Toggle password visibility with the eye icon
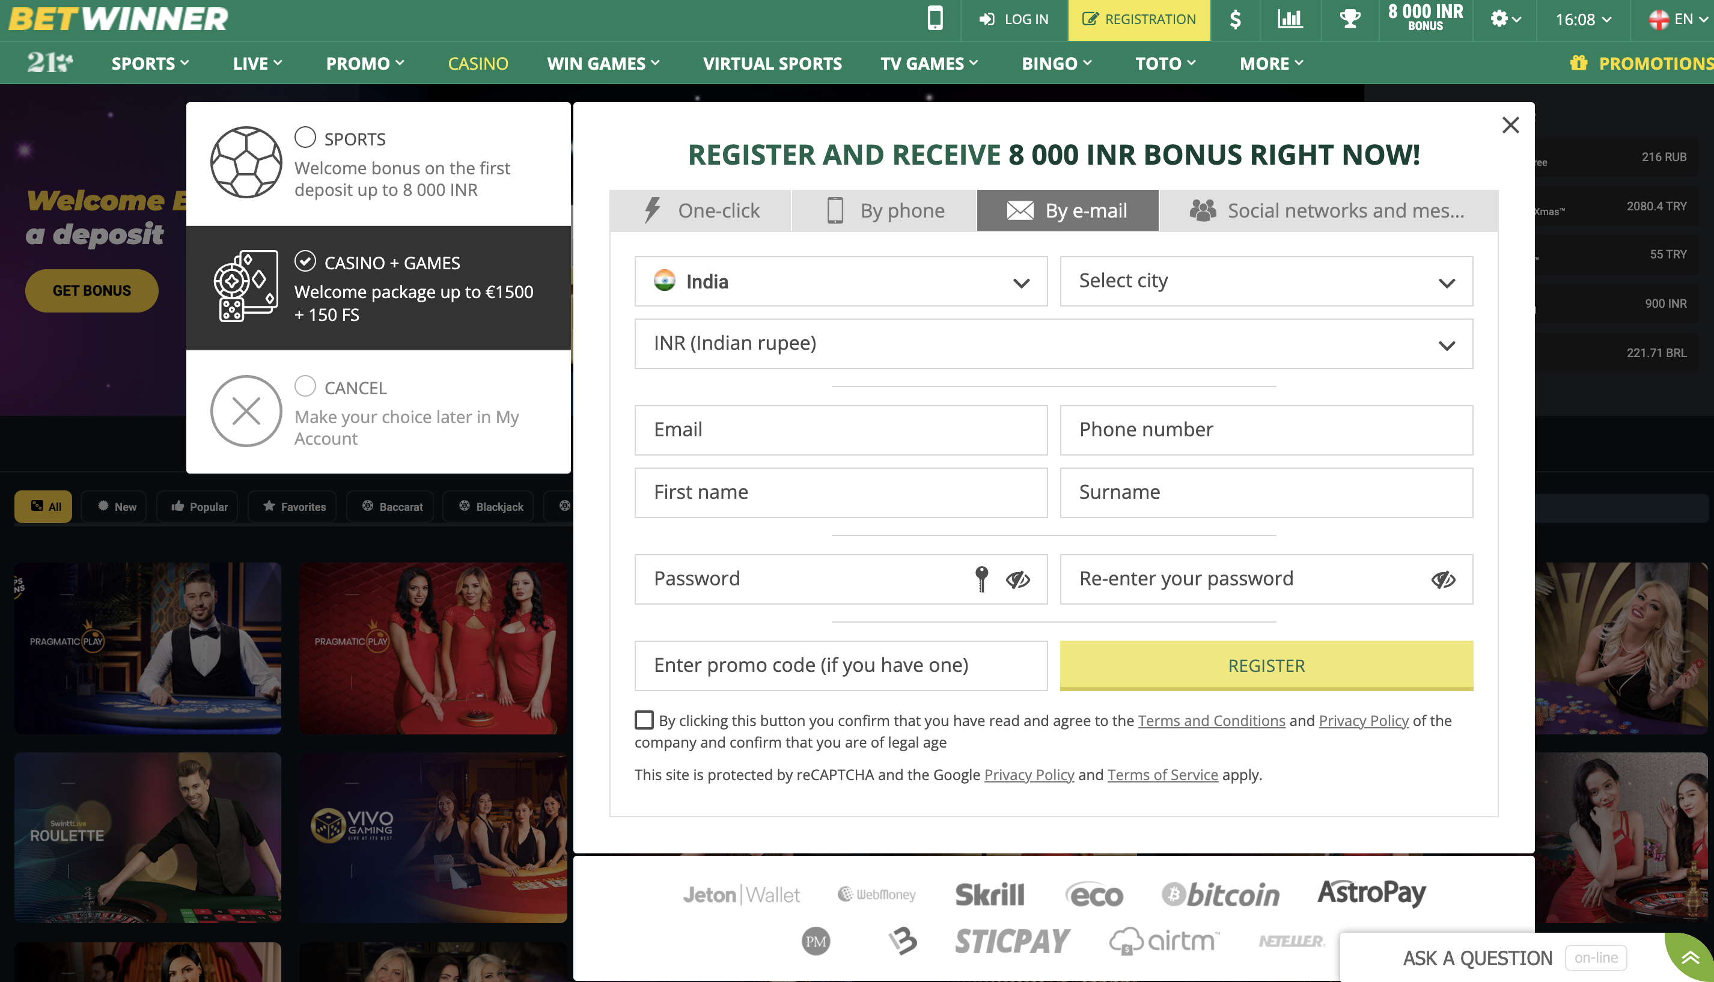 point(1017,579)
